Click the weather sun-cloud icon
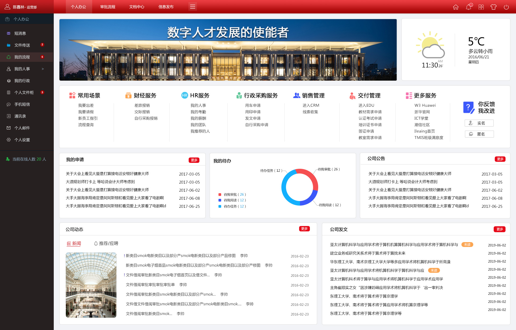This screenshot has width=516, height=330. click(x=431, y=45)
